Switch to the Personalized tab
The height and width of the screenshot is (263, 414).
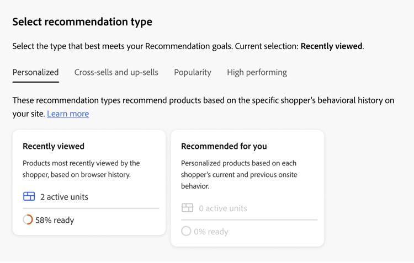coord(35,72)
